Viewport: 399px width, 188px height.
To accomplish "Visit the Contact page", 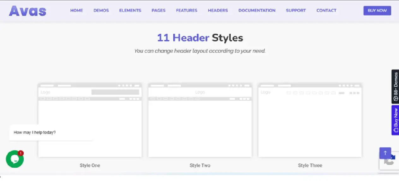I will click(x=326, y=10).
